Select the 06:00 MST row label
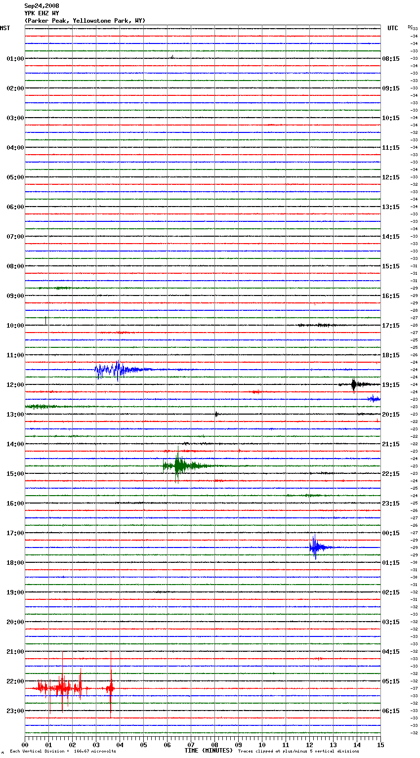The image size is (420, 758). click(15, 207)
